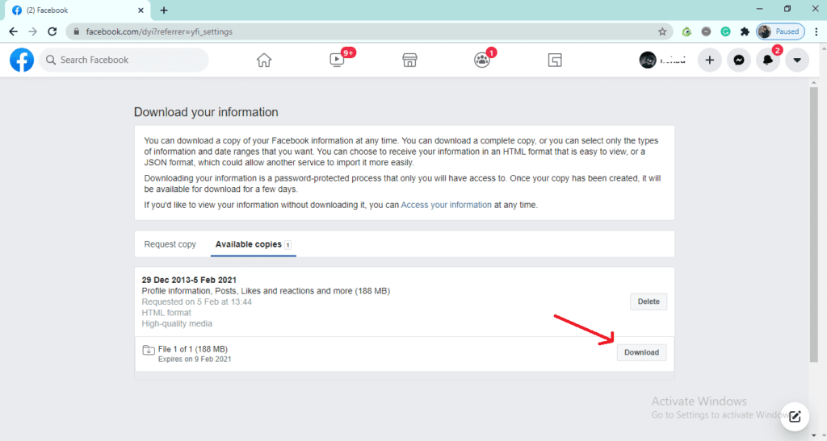
Task: Reload the page in Chrome
Action: [x=52, y=31]
